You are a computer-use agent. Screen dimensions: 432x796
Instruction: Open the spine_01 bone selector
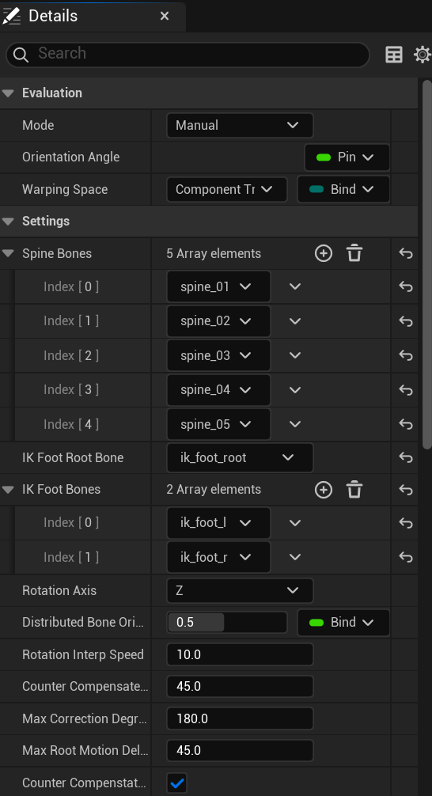point(218,286)
